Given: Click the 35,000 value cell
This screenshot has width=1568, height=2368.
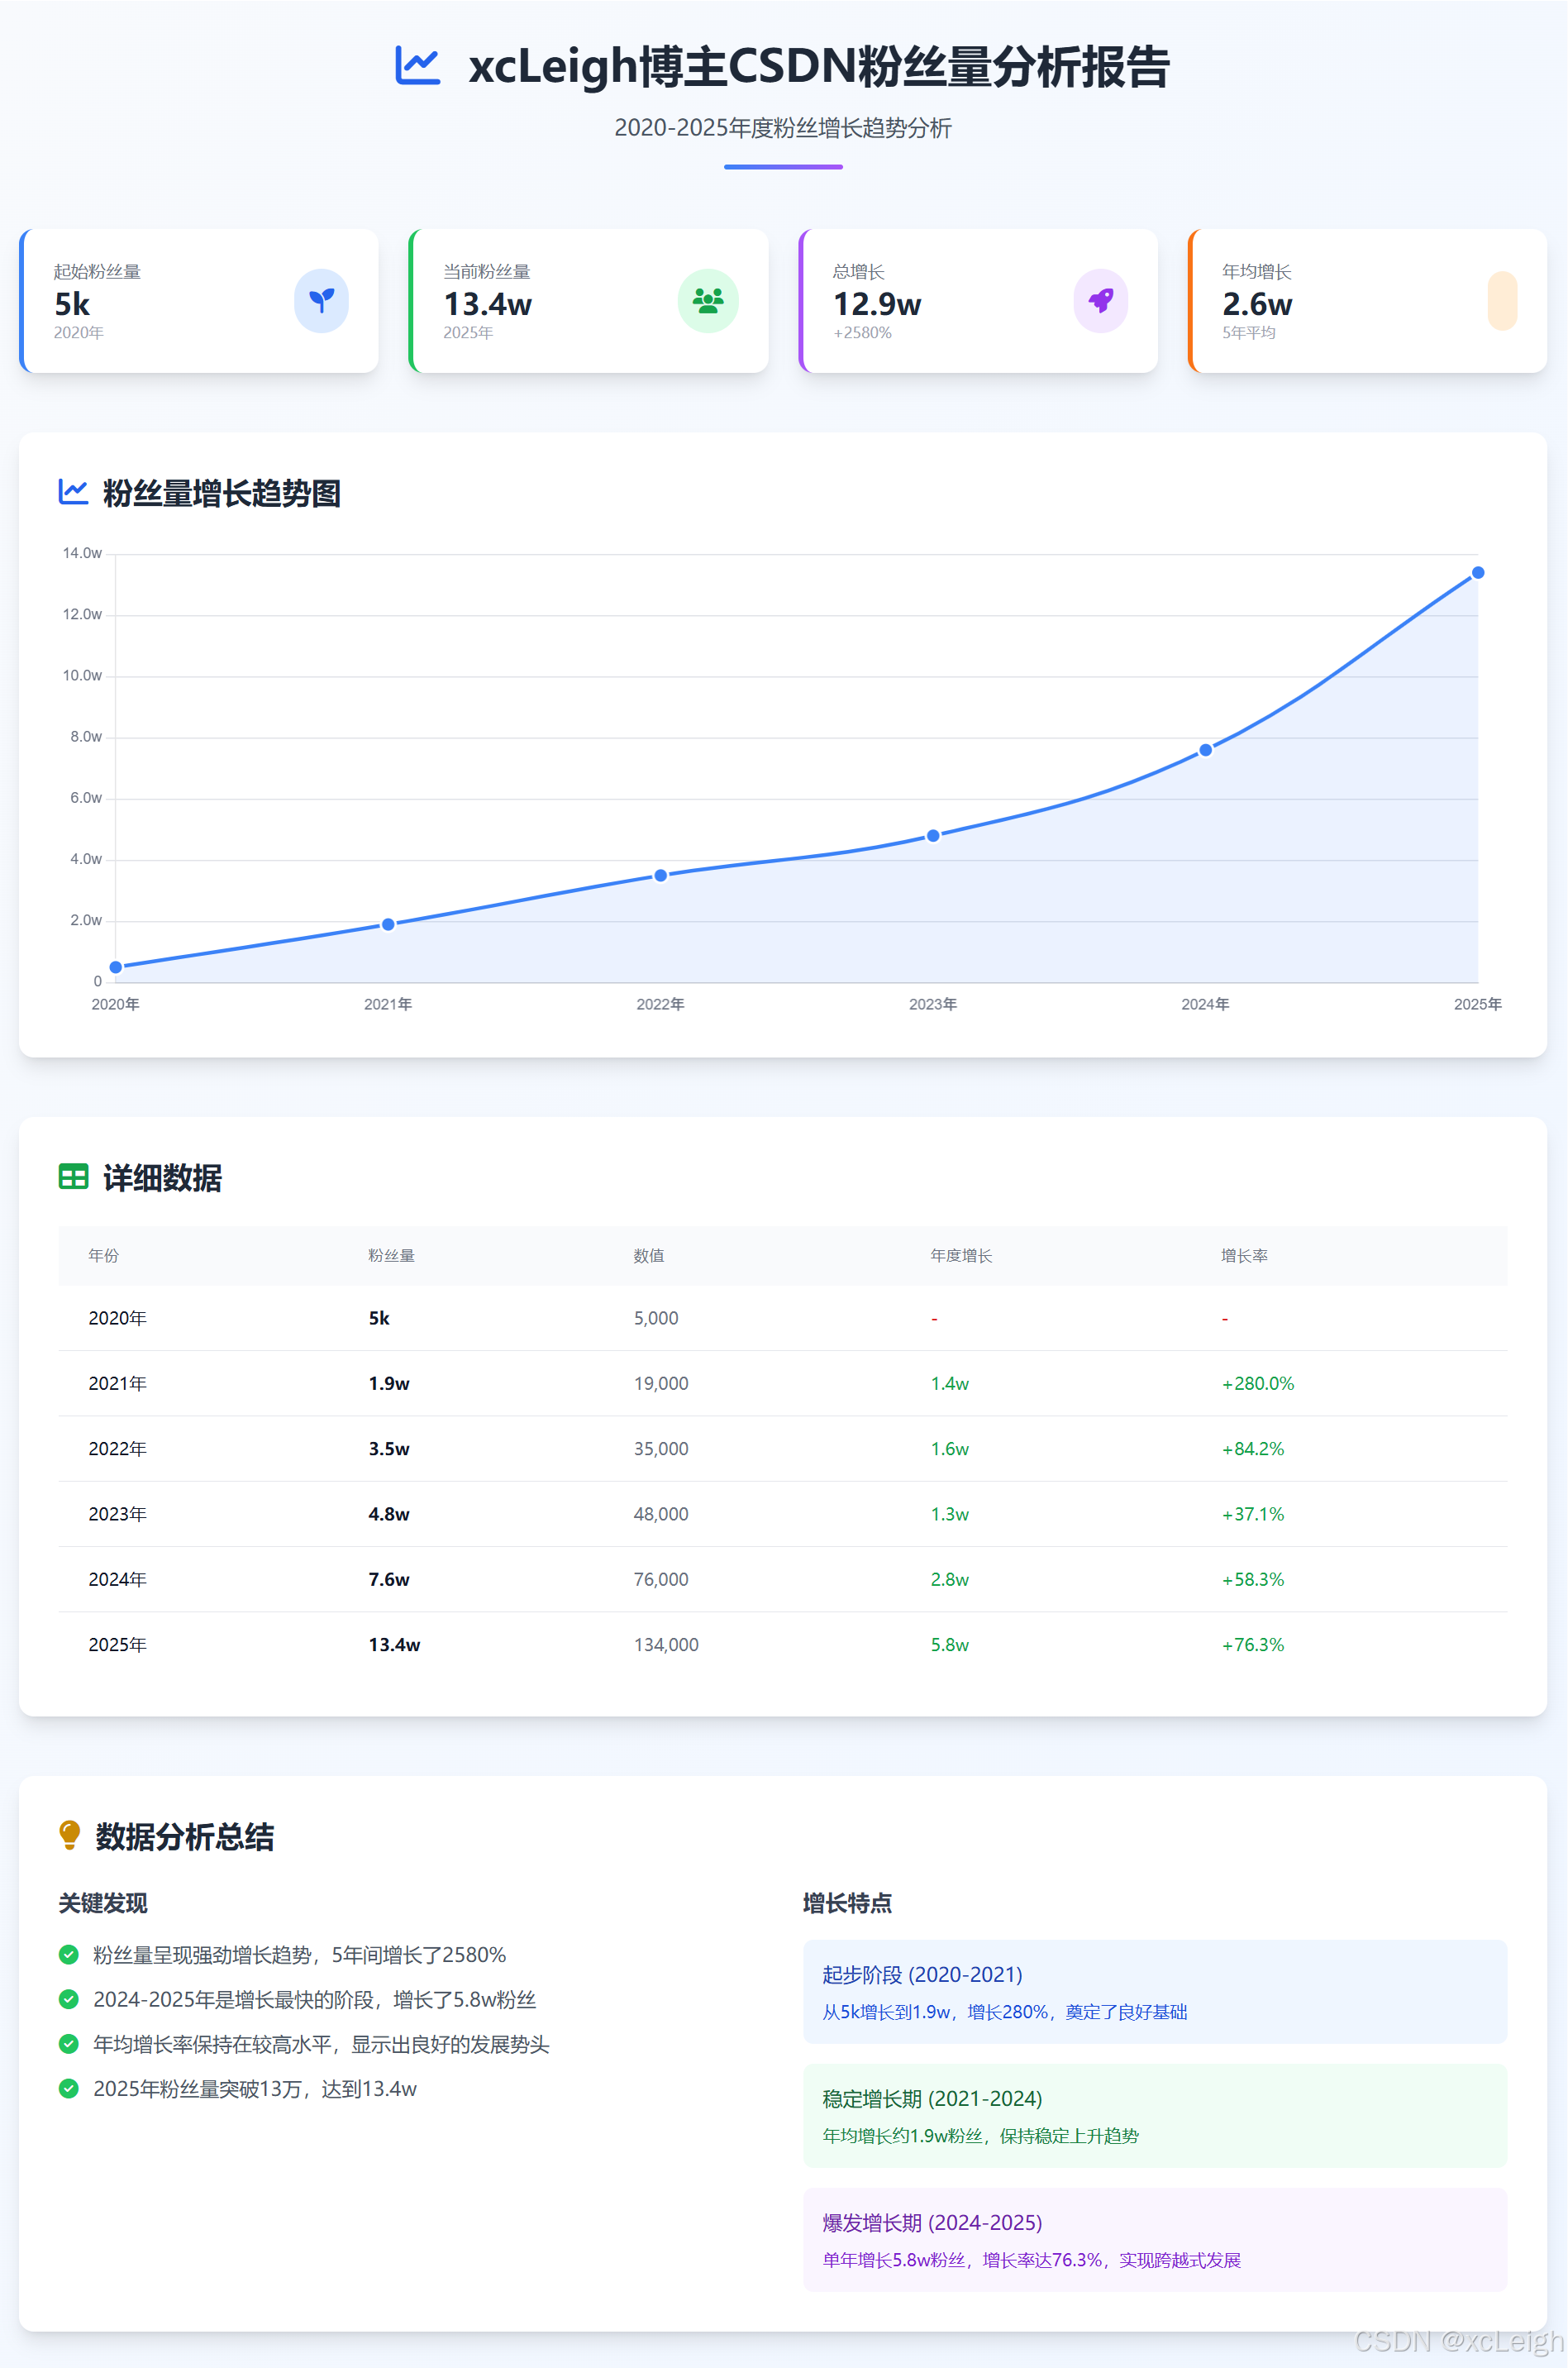Looking at the screenshot, I should click(x=661, y=1448).
